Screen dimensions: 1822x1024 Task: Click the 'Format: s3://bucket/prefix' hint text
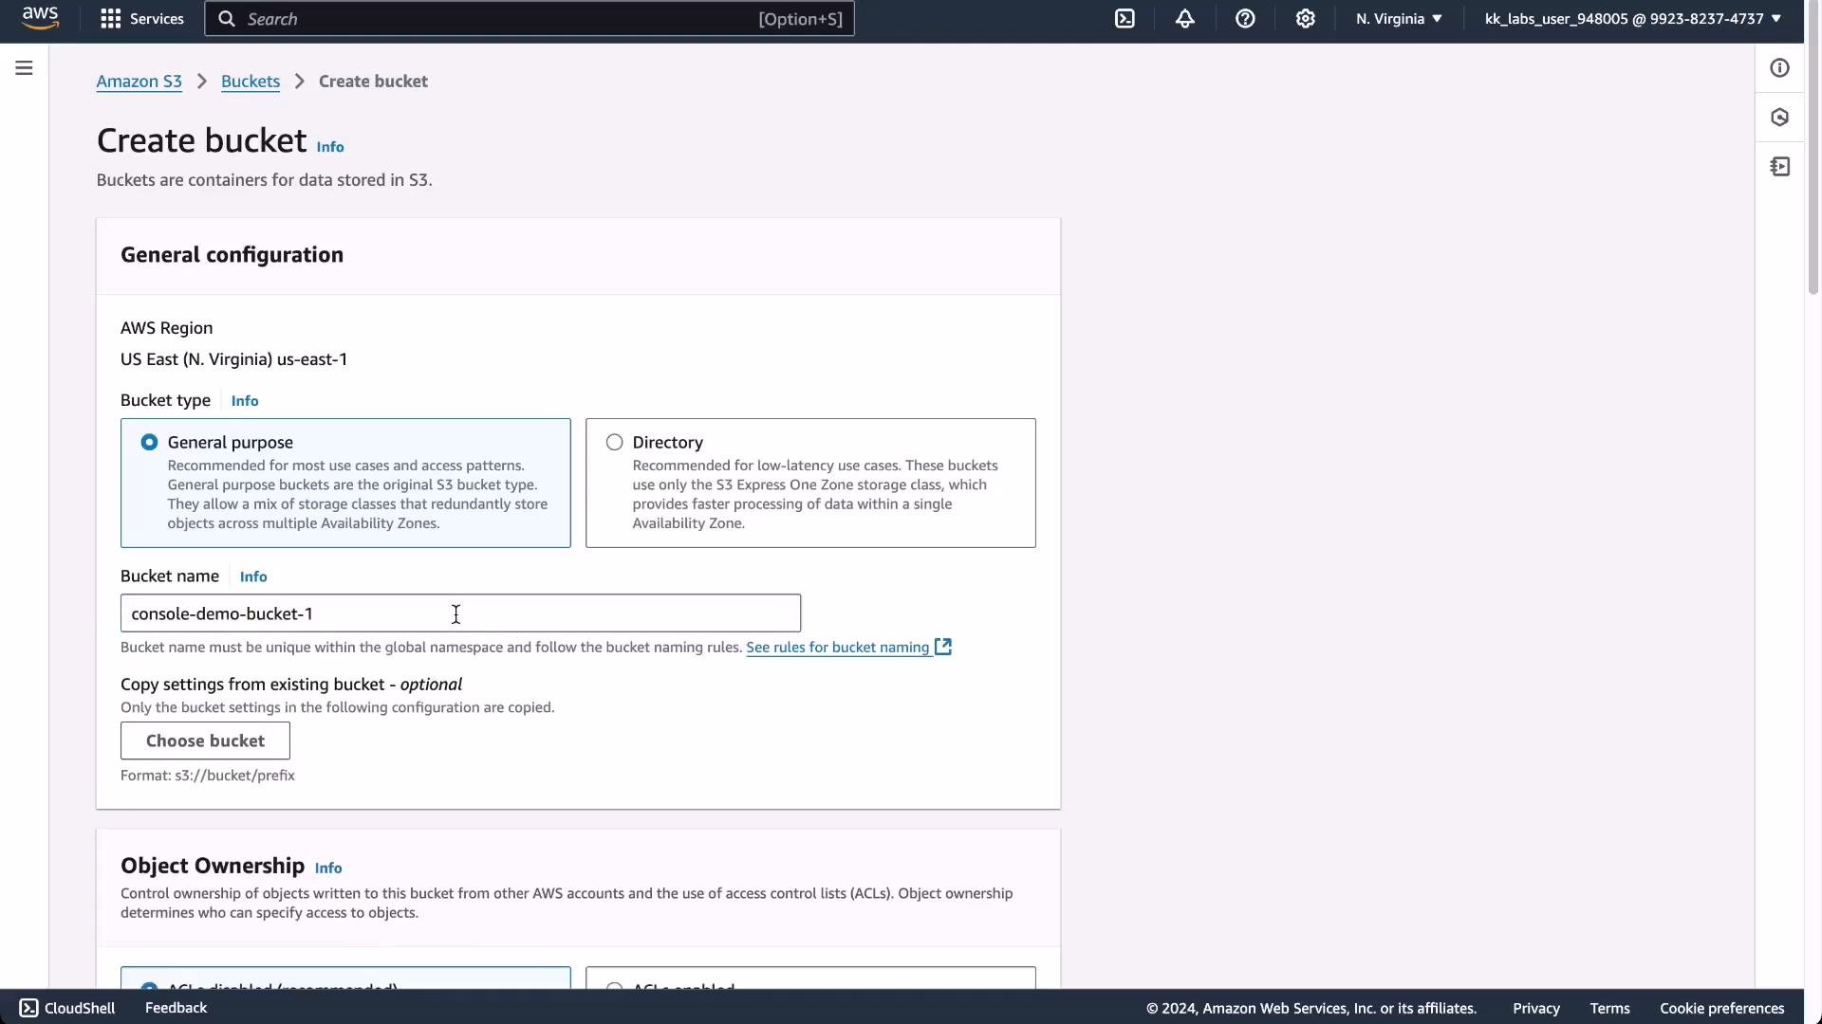pyautogui.click(x=208, y=776)
